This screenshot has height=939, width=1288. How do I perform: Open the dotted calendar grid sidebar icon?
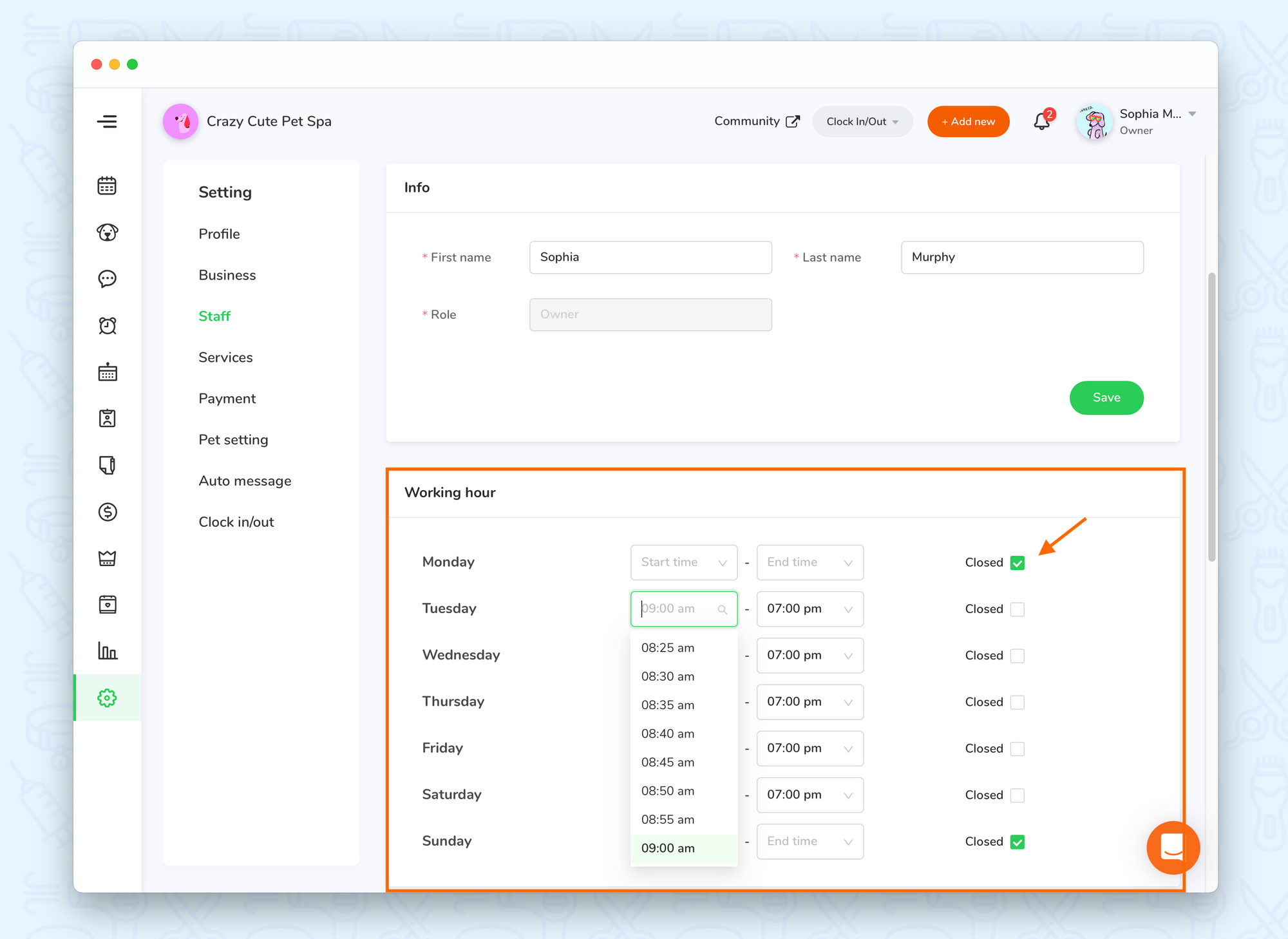pos(107,372)
